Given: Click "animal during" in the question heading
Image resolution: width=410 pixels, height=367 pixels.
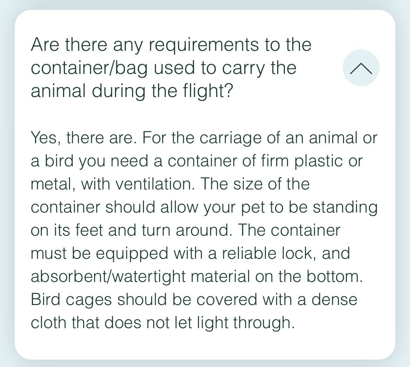Looking at the screenshot, I should (x=88, y=91).
